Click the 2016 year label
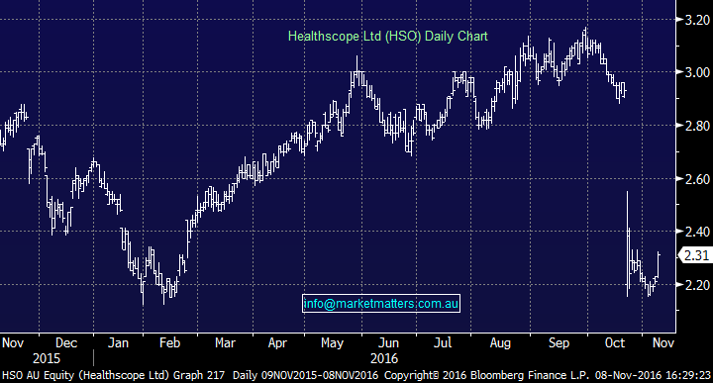This screenshot has width=713, height=383. click(384, 358)
